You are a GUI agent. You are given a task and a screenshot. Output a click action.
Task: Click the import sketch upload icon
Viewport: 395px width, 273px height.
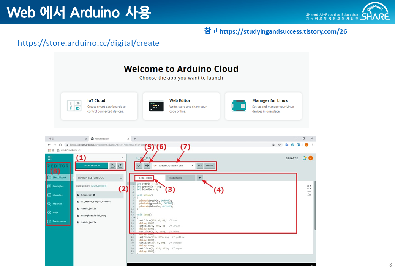click(121, 166)
